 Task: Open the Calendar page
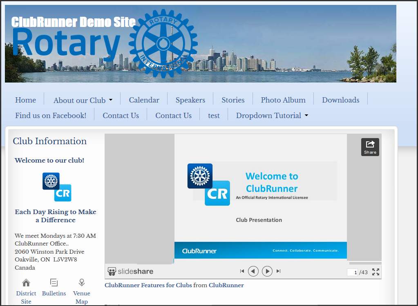point(144,100)
